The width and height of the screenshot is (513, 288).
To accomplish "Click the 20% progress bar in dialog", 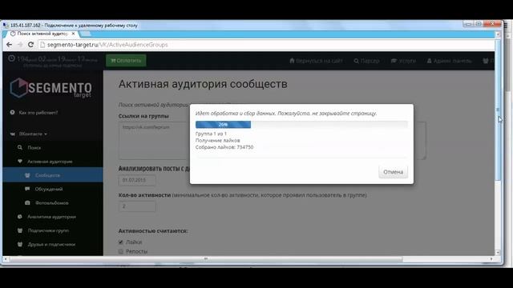I will pyautogui.click(x=223, y=125).
